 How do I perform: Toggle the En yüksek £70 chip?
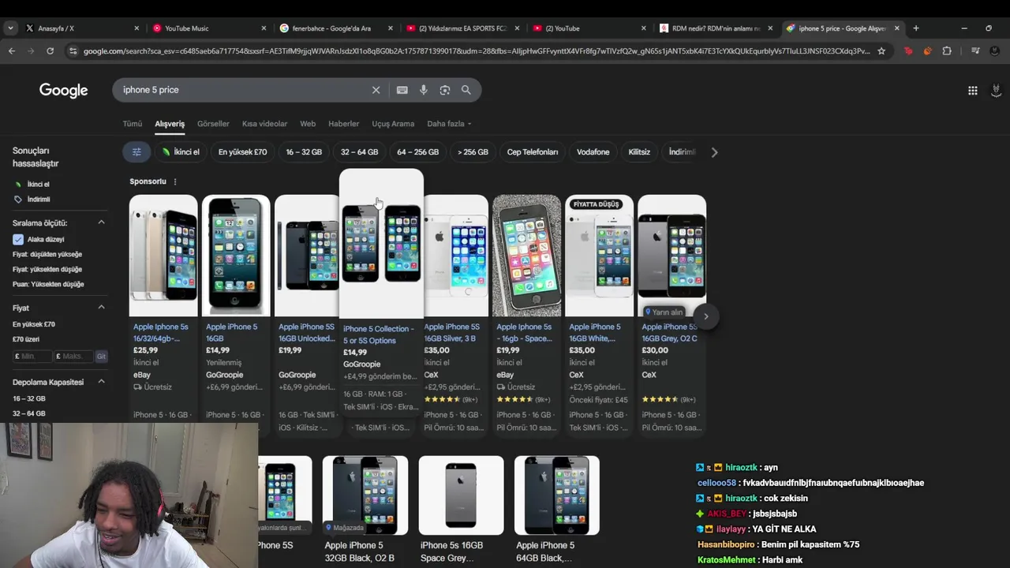(242, 152)
